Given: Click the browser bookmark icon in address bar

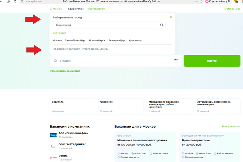Looking at the screenshot, I should pyautogui.click(x=201, y=1).
